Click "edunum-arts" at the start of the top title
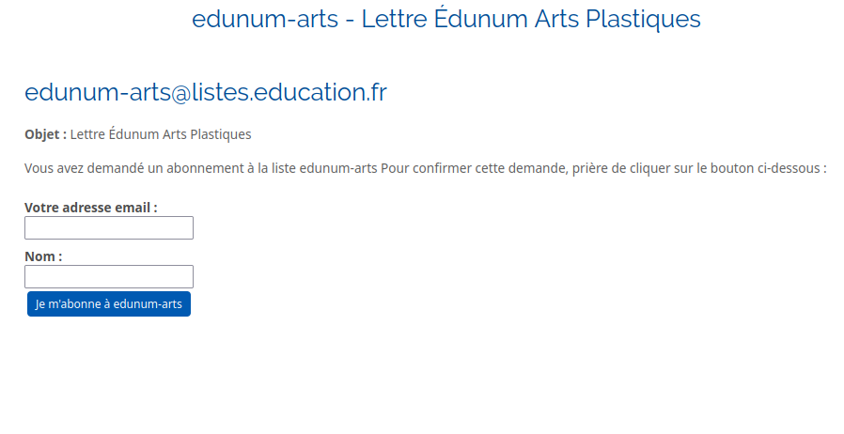Image resolution: width=844 pixels, height=434 pixels. pos(265,19)
